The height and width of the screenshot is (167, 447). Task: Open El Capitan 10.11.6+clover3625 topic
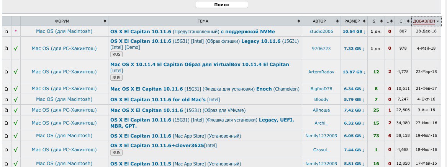point(163,146)
